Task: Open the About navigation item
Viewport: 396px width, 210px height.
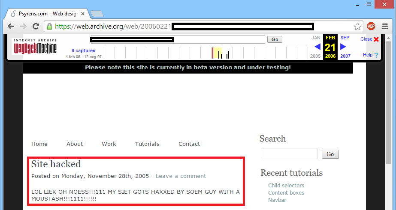Action: 75,144
